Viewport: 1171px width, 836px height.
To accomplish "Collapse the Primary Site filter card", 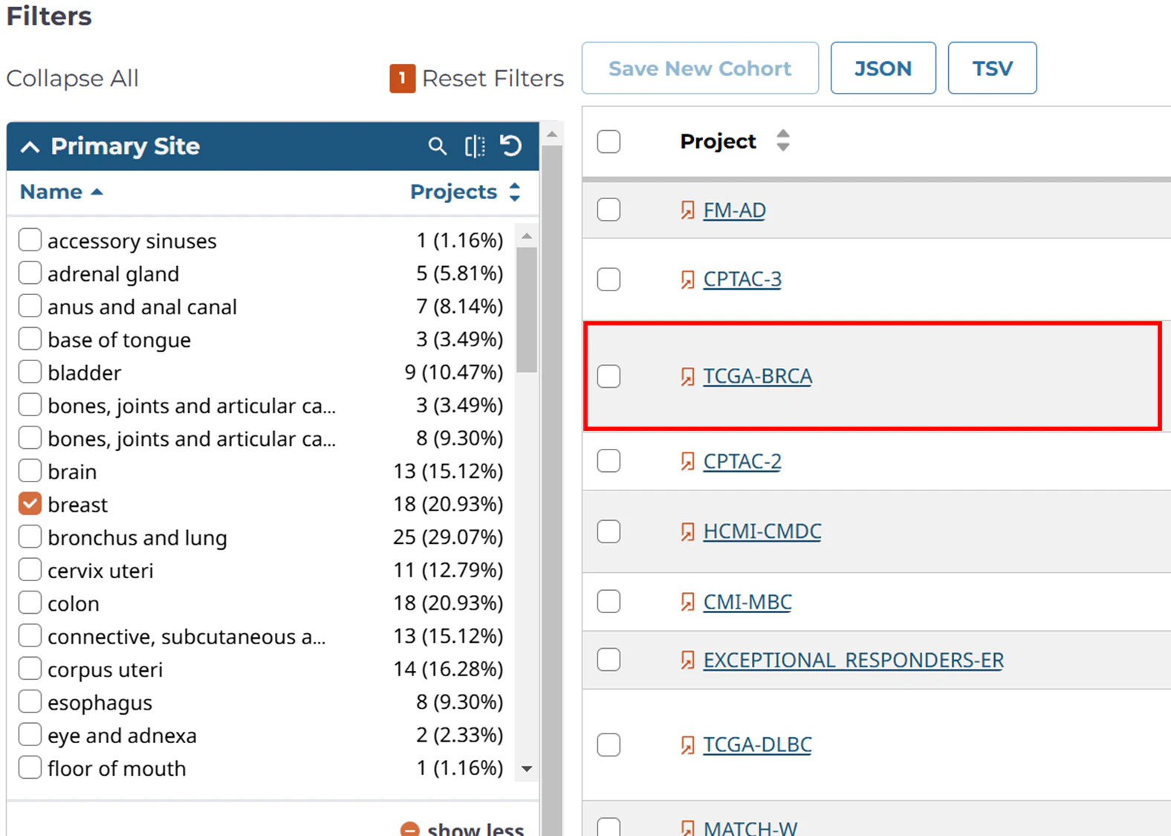I will coord(30,146).
